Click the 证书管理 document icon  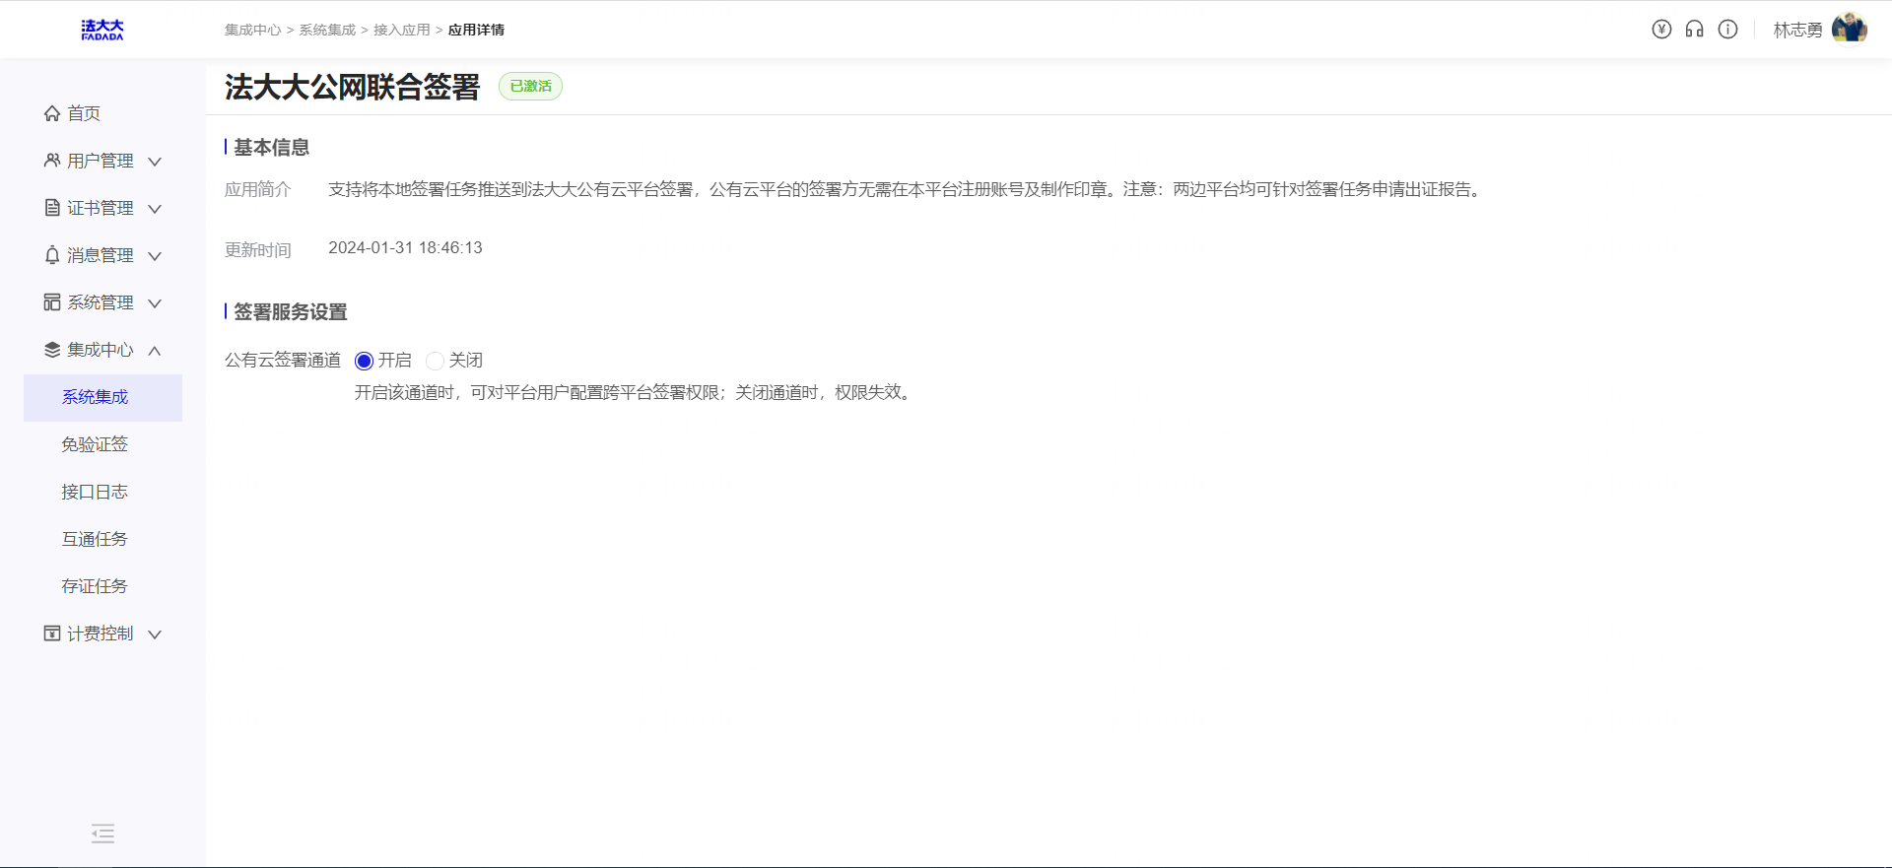pos(52,208)
